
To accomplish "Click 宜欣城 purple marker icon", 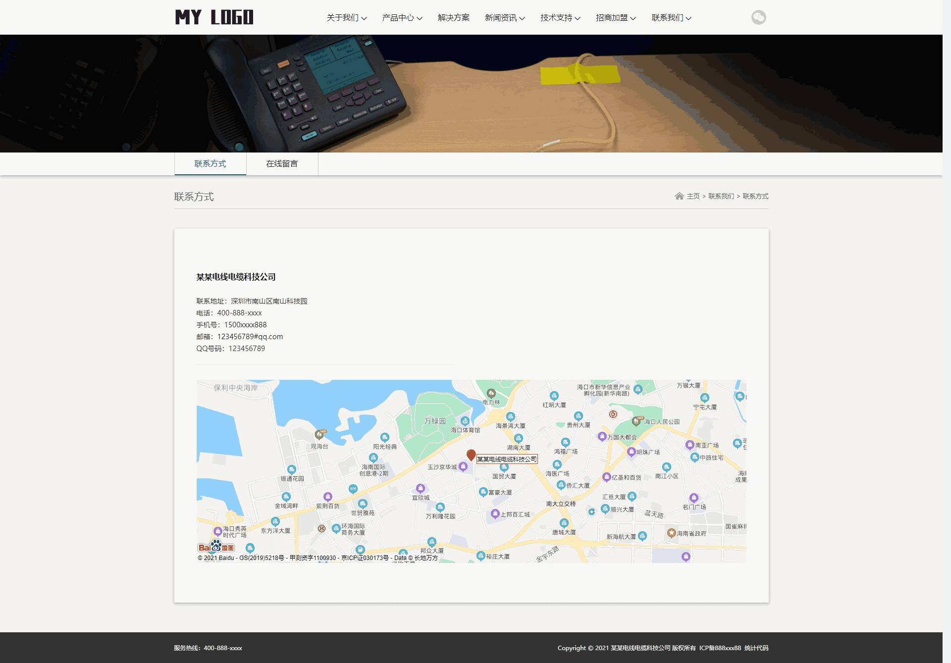I will click(421, 488).
